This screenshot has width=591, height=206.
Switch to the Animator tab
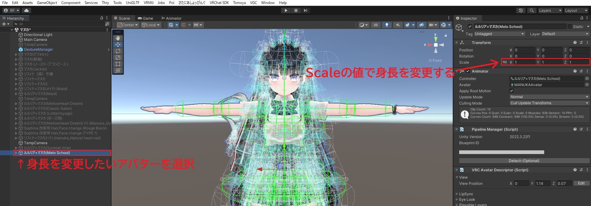171,18
